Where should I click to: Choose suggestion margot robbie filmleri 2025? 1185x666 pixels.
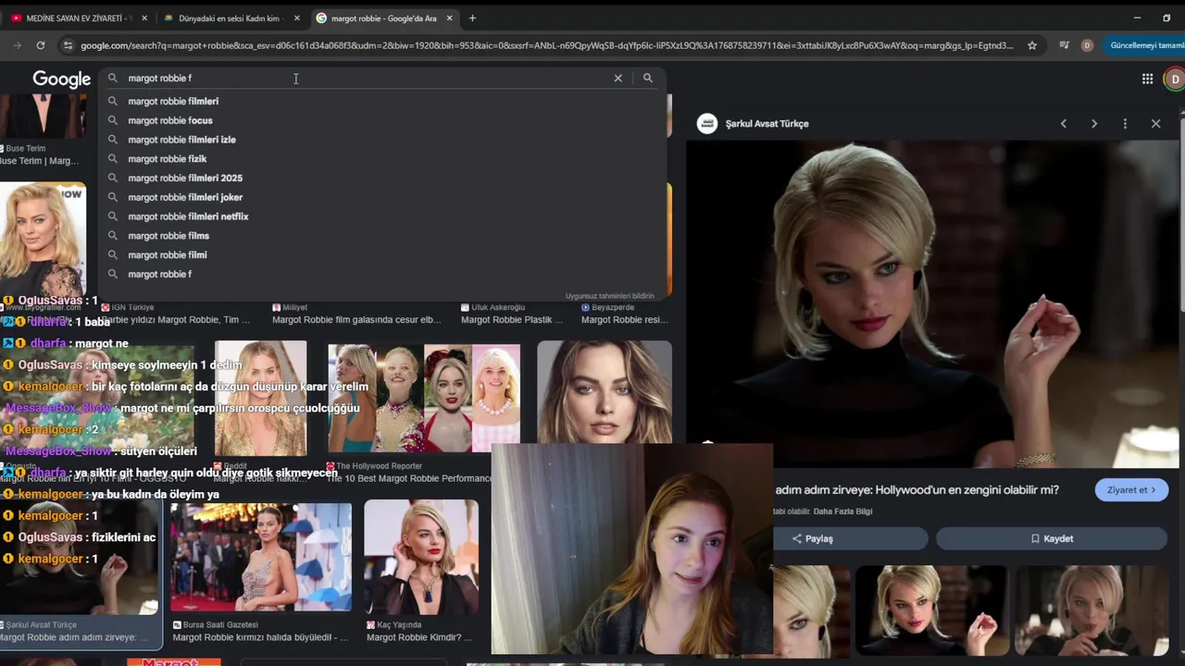click(185, 179)
